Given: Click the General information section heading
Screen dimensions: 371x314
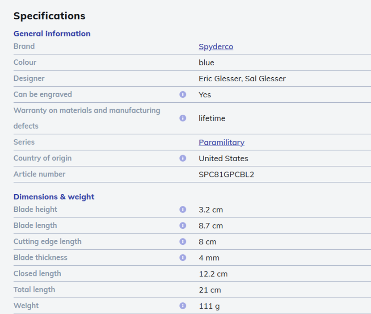Looking at the screenshot, I should click(x=52, y=33).
